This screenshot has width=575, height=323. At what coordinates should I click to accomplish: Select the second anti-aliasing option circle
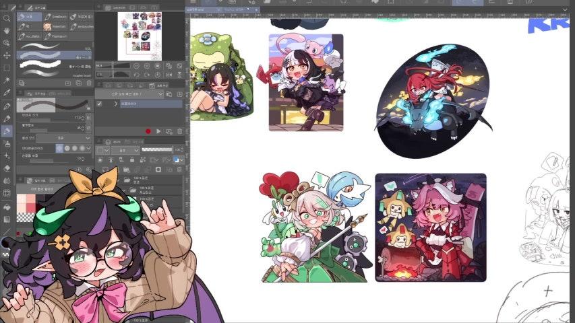pyautogui.click(x=67, y=148)
